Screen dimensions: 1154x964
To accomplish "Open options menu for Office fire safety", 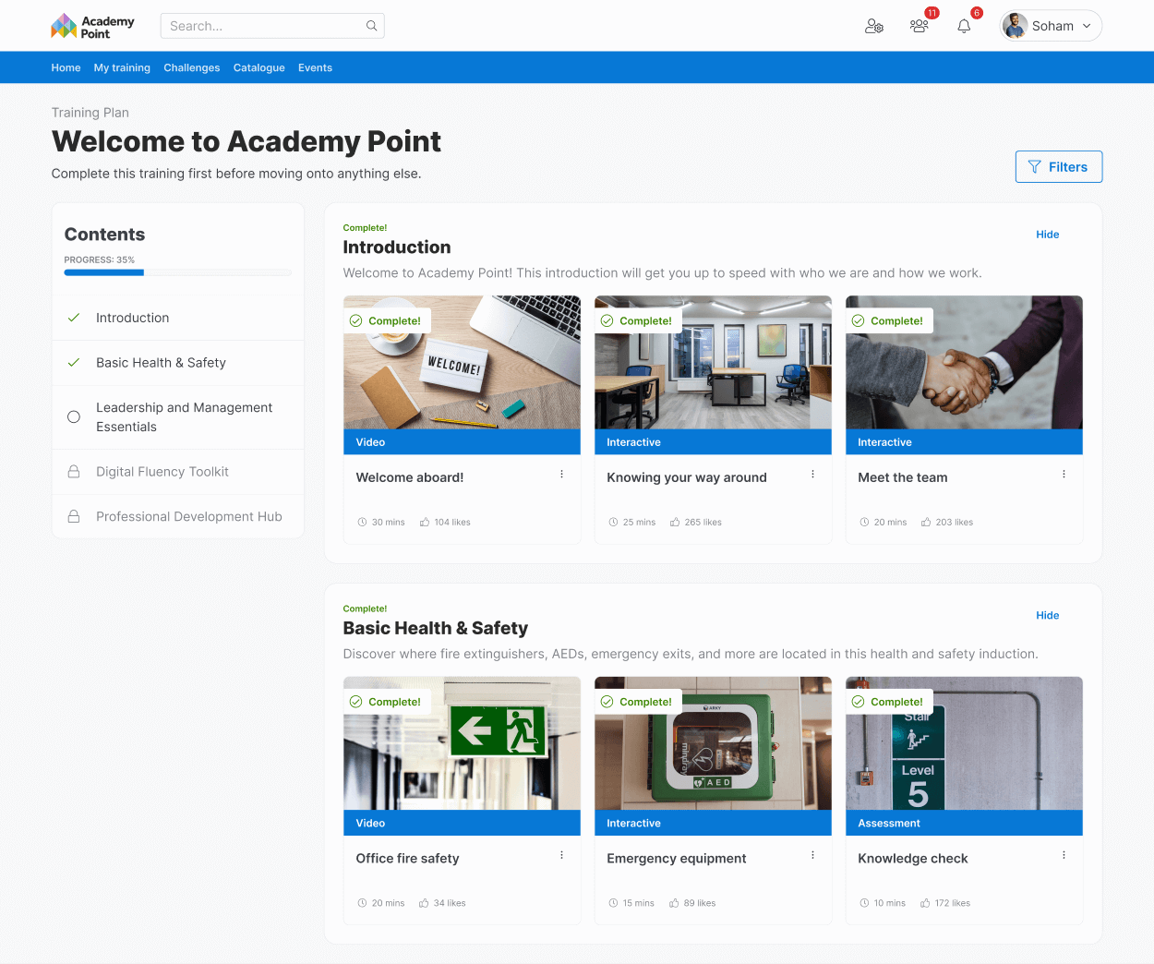I will pos(561,855).
